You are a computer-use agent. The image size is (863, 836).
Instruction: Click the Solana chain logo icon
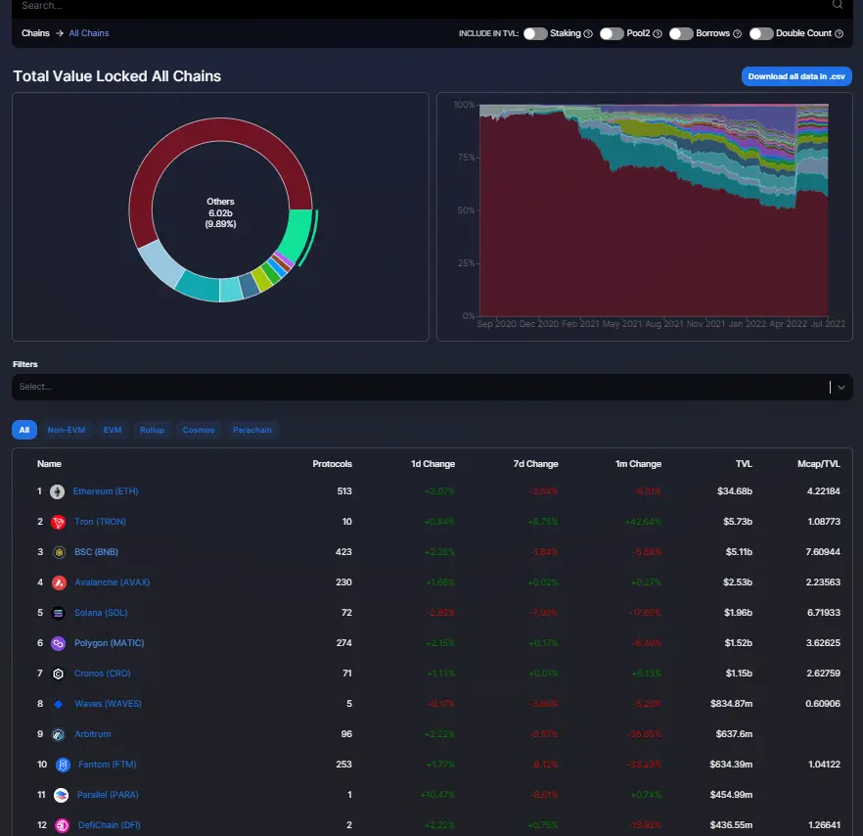click(59, 613)
